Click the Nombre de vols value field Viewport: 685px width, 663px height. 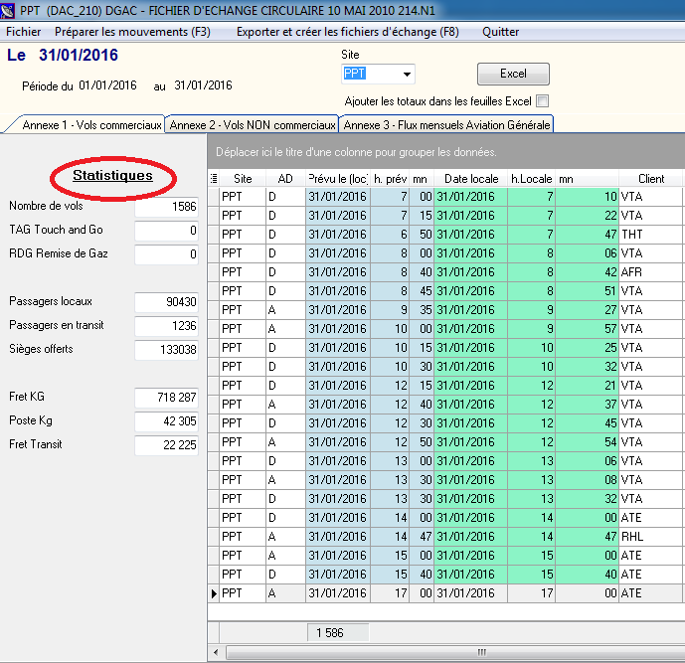(x=167, y=207)
